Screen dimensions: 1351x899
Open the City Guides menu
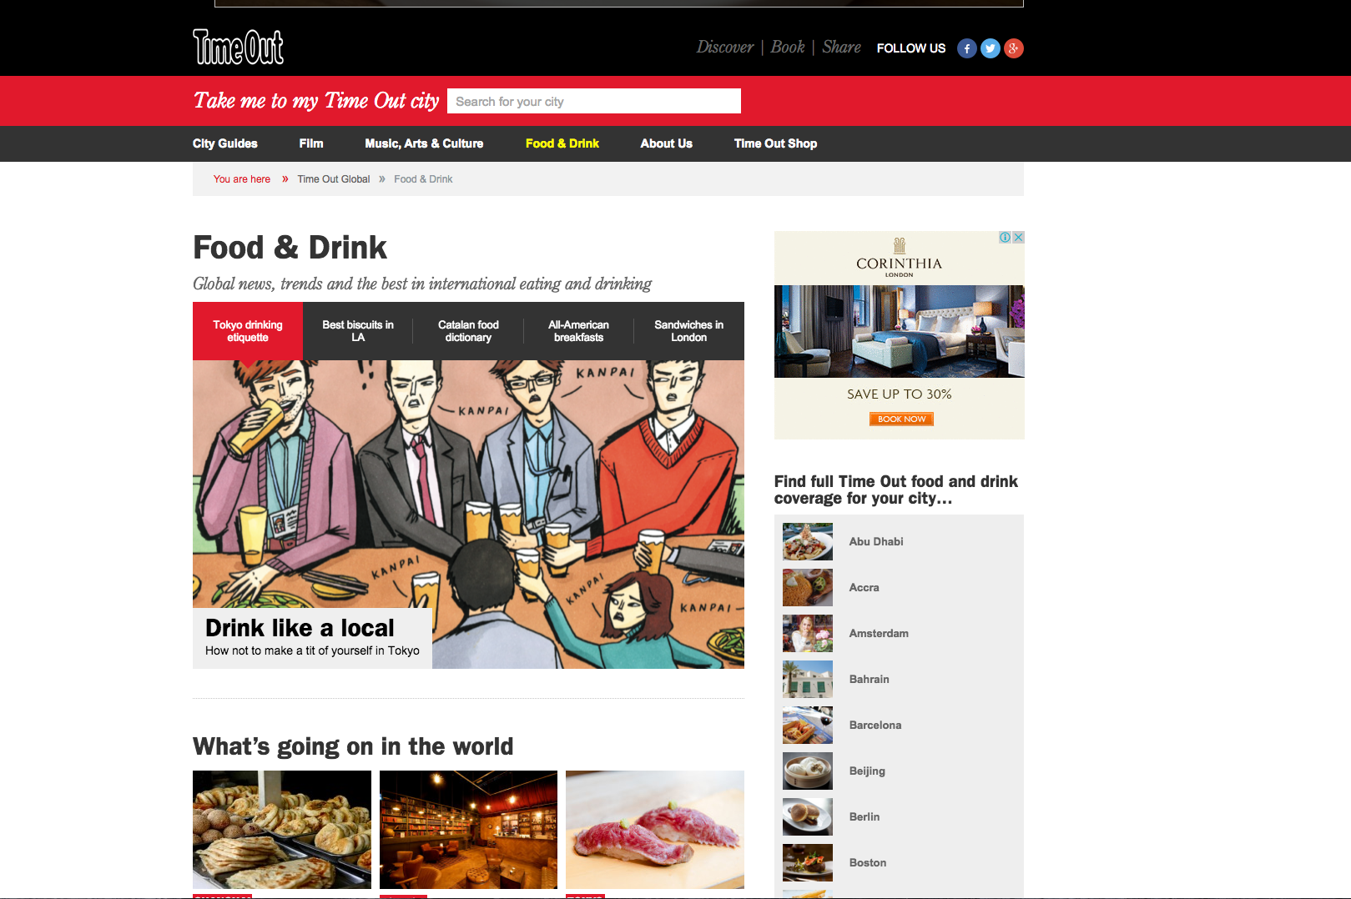[x=224, y=143]
